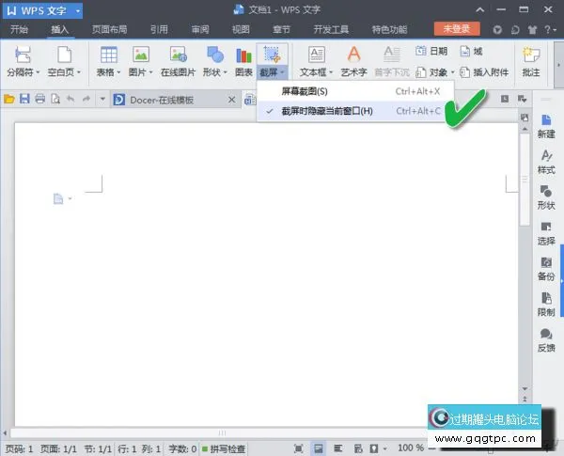Open a file with the folder icon

(9, 99)
